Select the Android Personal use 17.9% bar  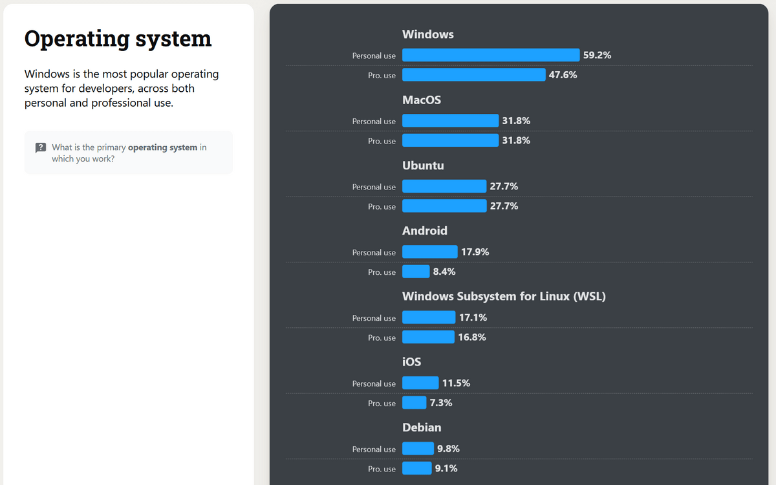tap(429, 252)
